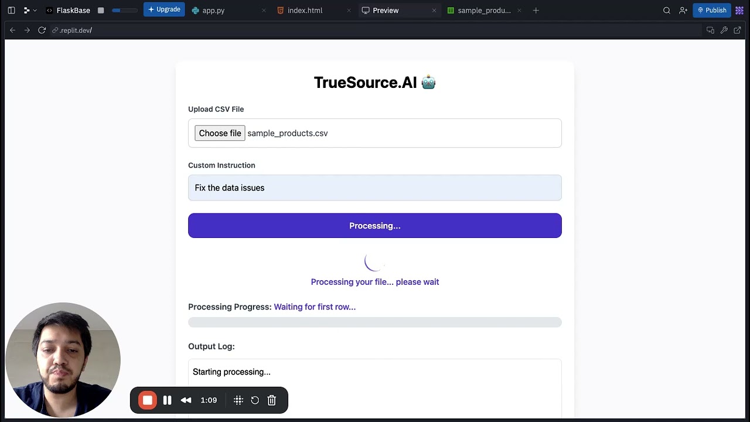Image resolution: width=750 pixels, height=422 pixels.
Task: Click the 'Waiting for first row...' status text
Action: point(315,307)
